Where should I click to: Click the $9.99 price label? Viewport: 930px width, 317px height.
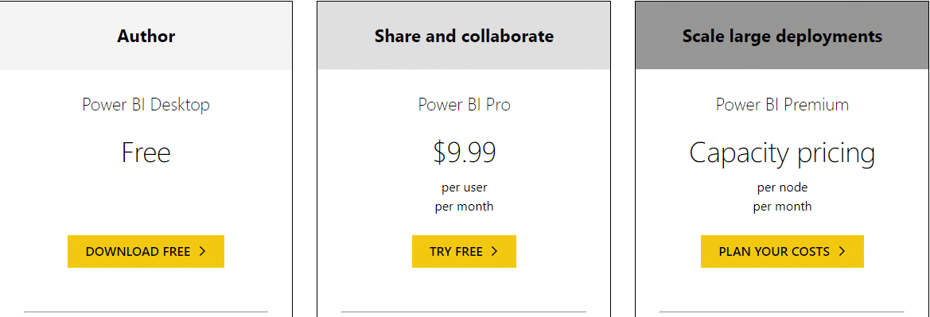tap(464, 153)
